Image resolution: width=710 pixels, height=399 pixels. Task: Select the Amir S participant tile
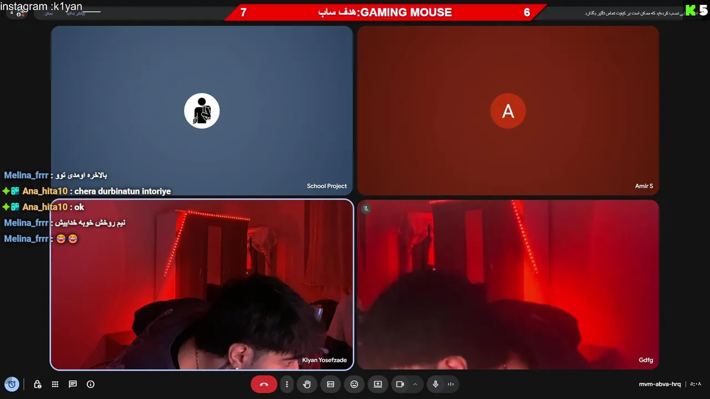point(508,110)
